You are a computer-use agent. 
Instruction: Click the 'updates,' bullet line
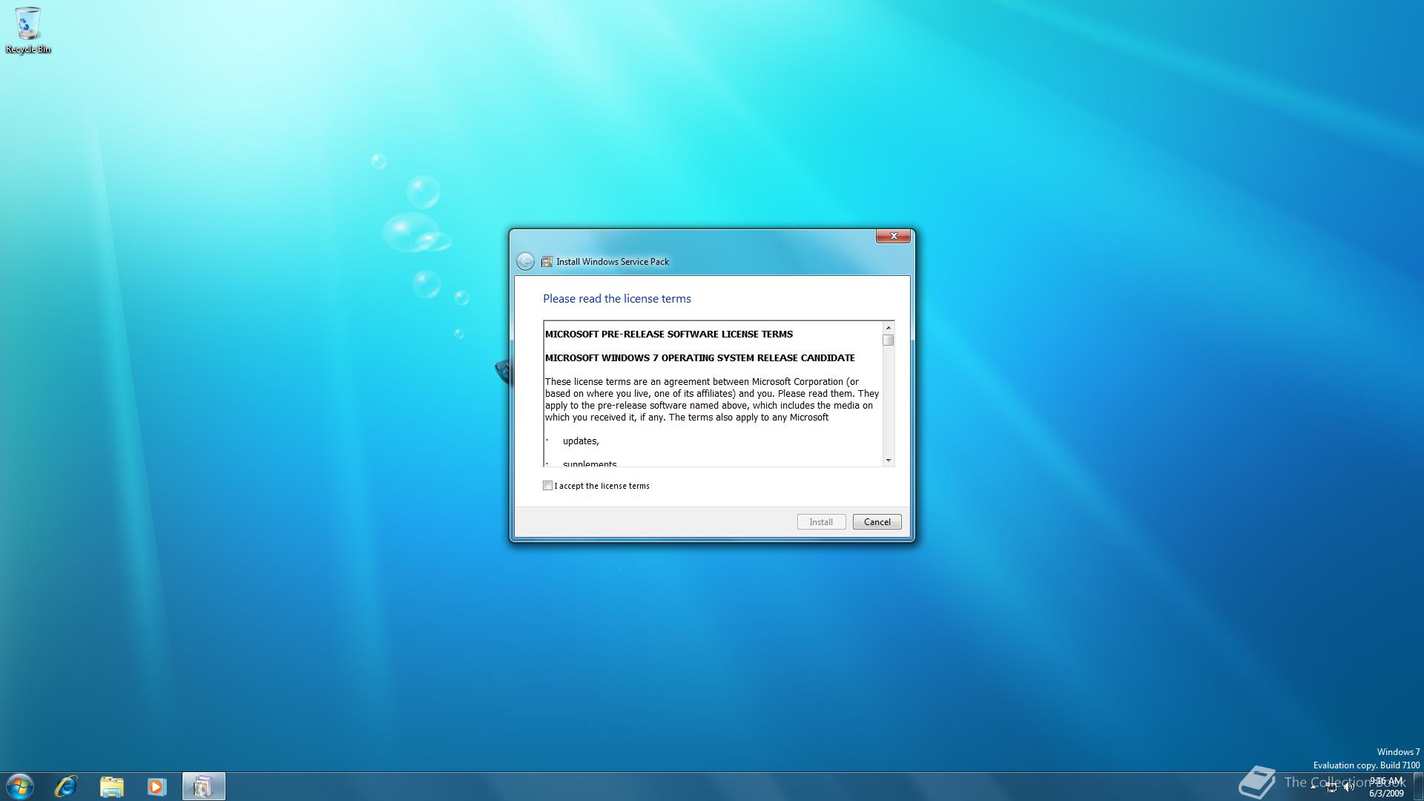click(x=581, y=441)
